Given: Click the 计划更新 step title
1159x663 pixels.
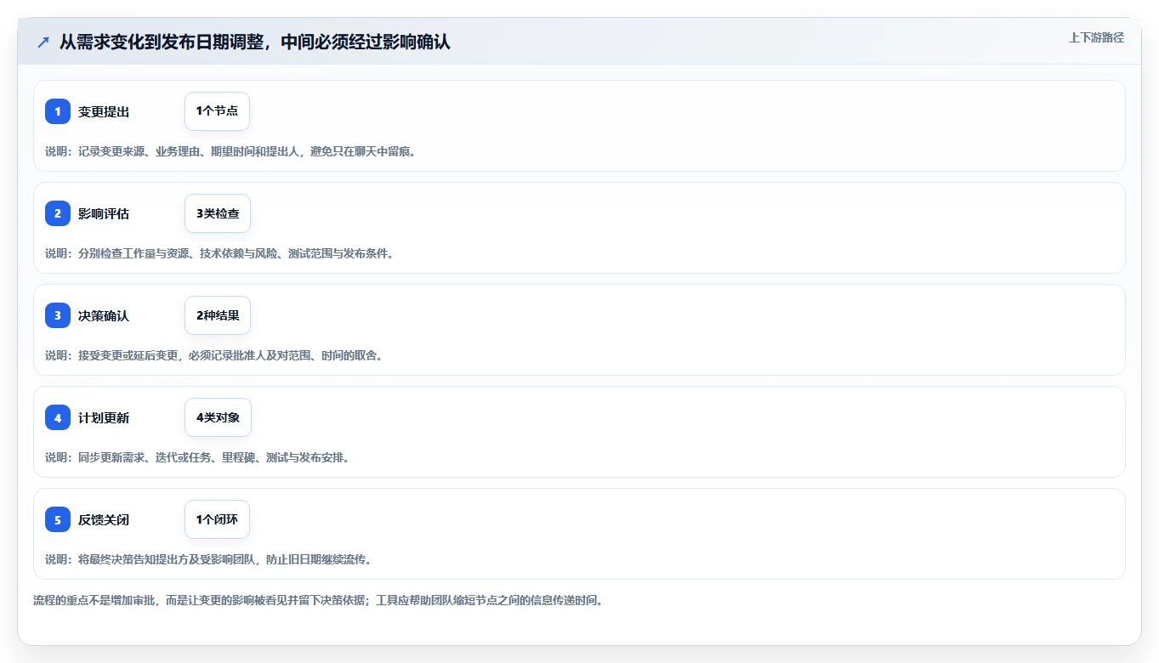Looking at the screenshot, I should click(104, 417).
